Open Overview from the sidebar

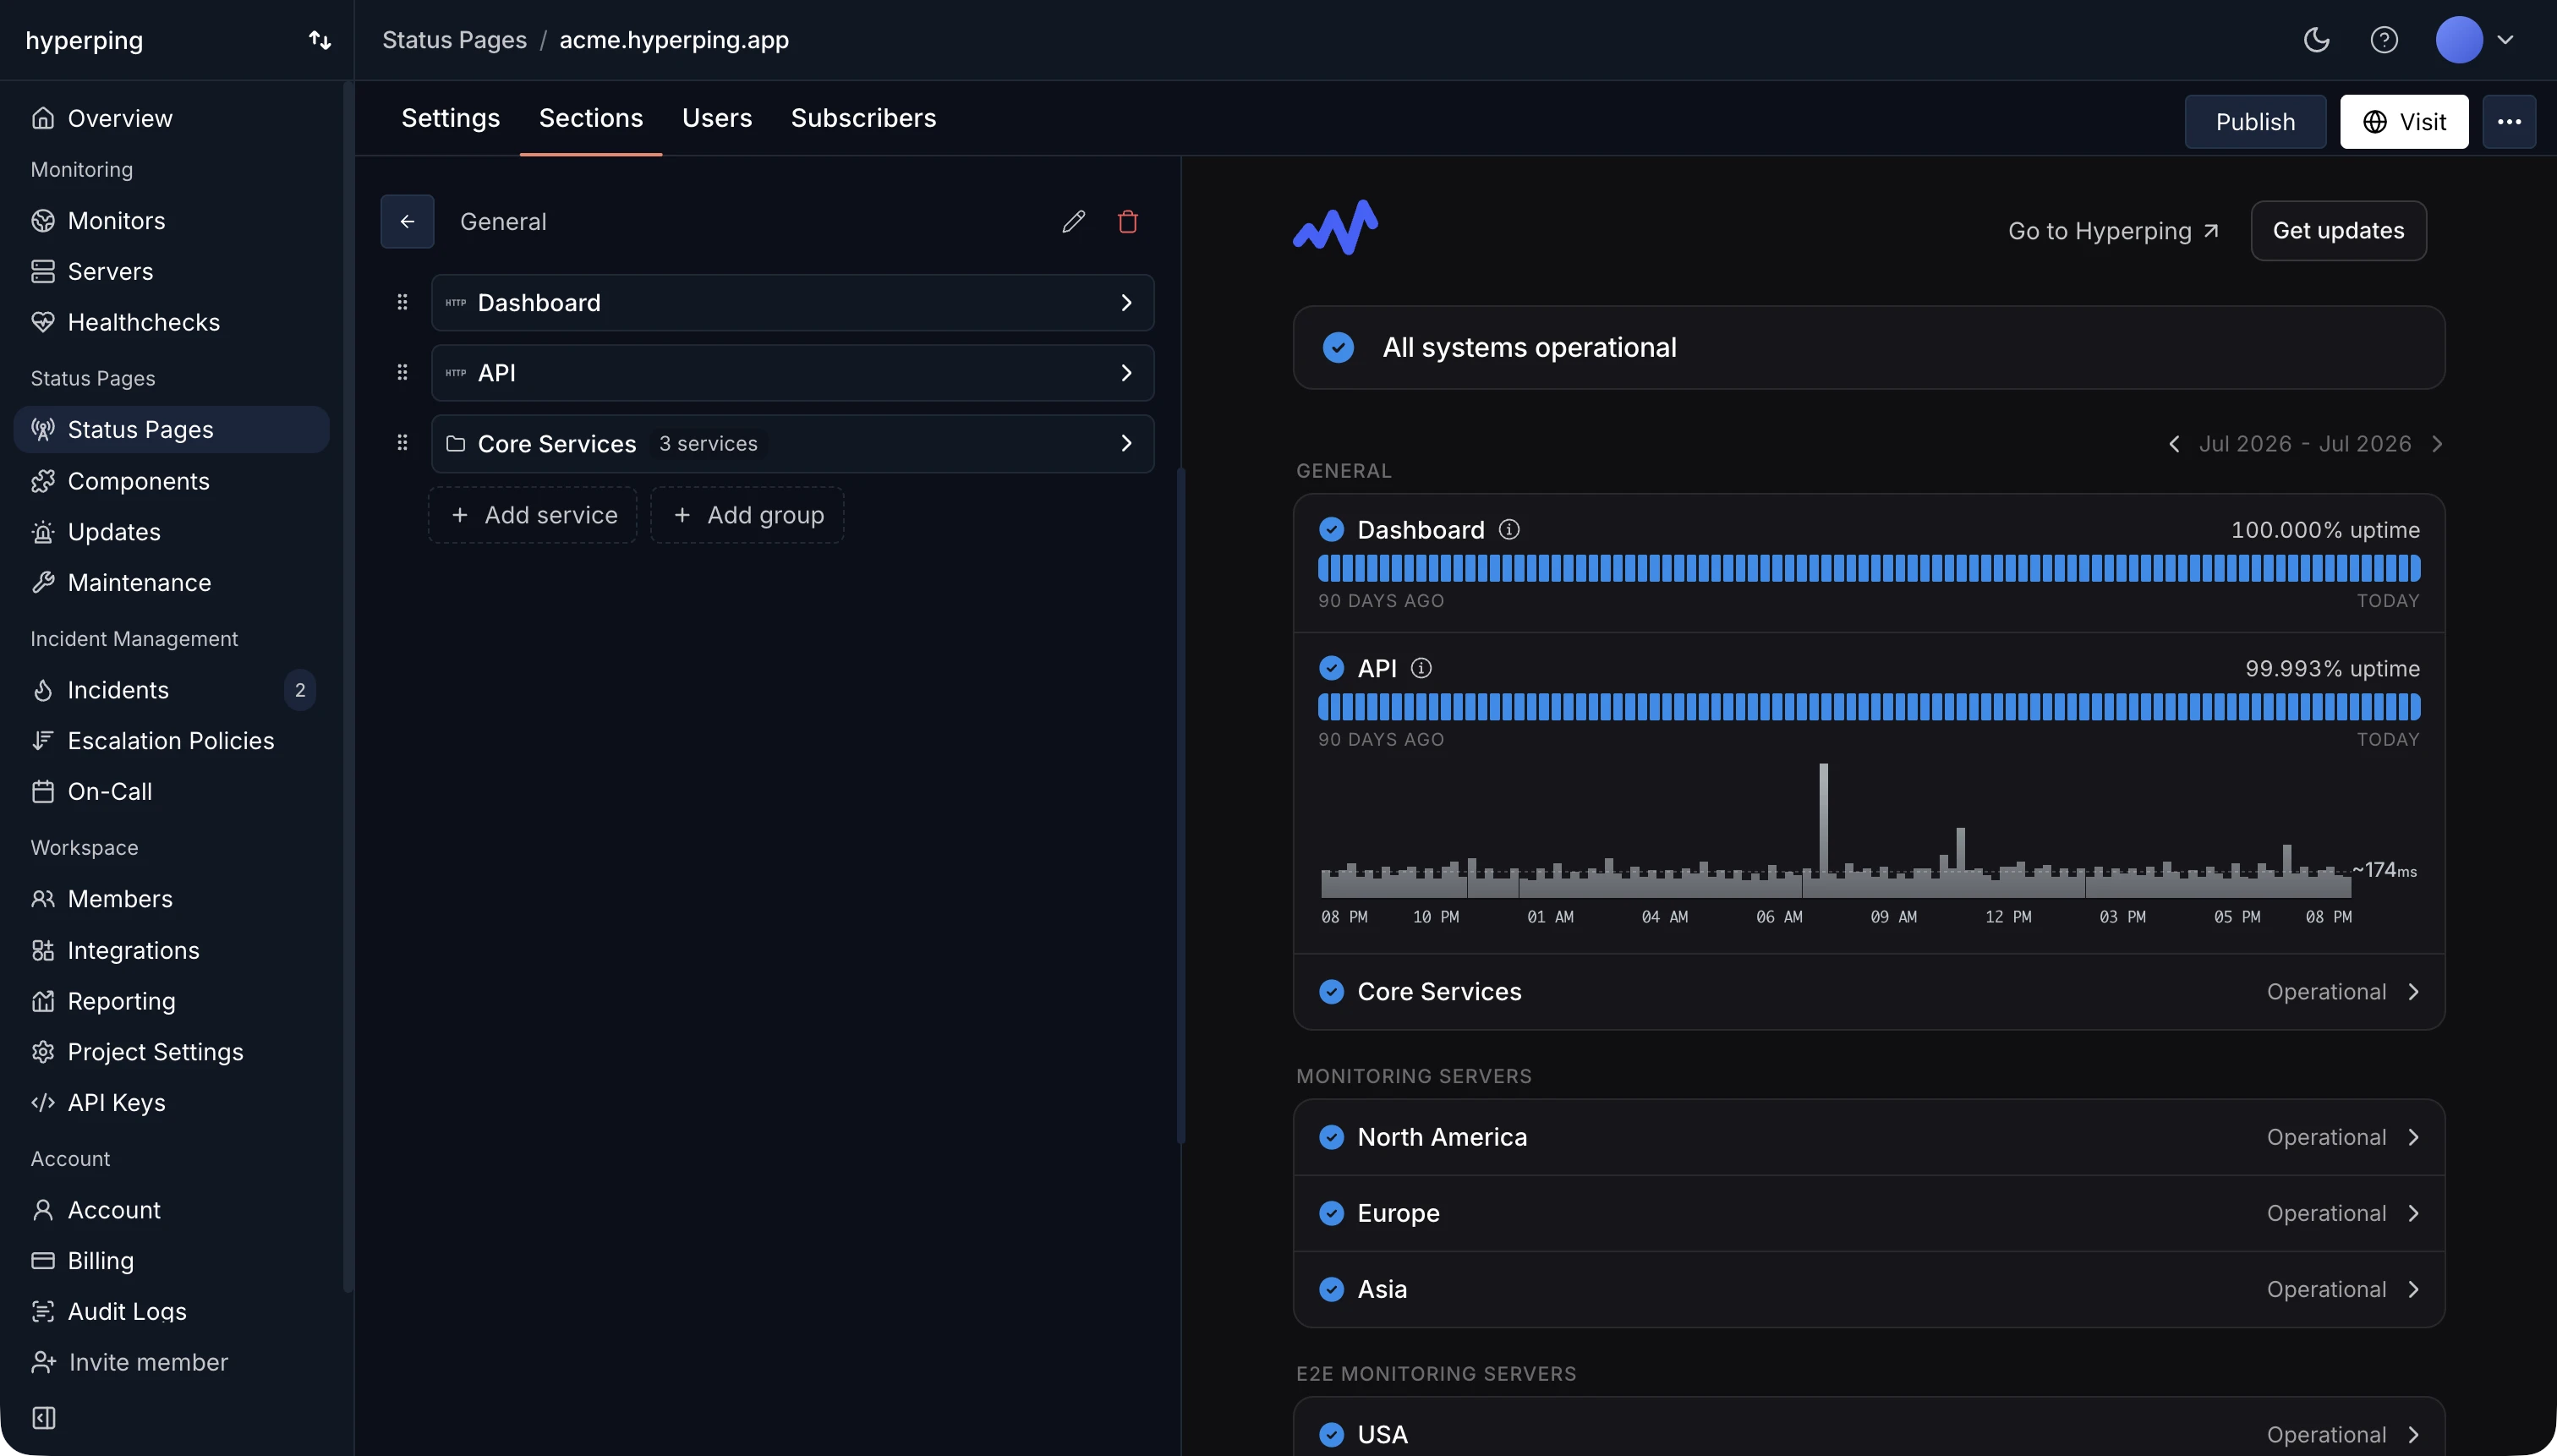click(172, 118)
